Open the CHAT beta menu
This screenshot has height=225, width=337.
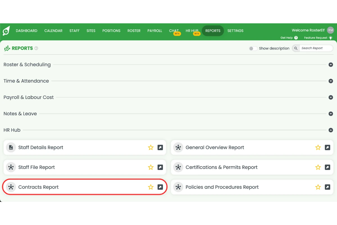[x=174, y=31]
